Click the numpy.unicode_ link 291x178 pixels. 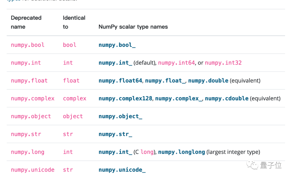tap(122, 170)
